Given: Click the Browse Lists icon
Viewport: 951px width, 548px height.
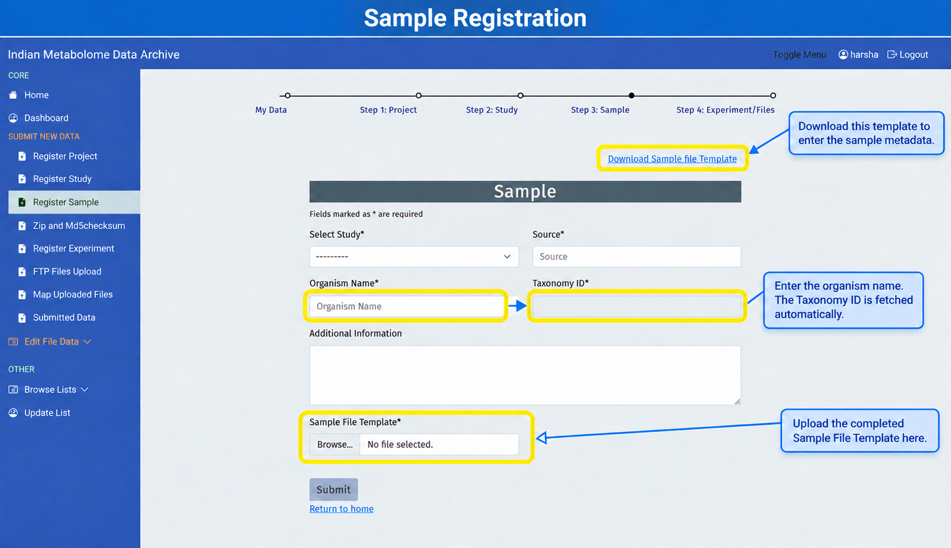Looking at the screenshot, I should coord(13,390).
